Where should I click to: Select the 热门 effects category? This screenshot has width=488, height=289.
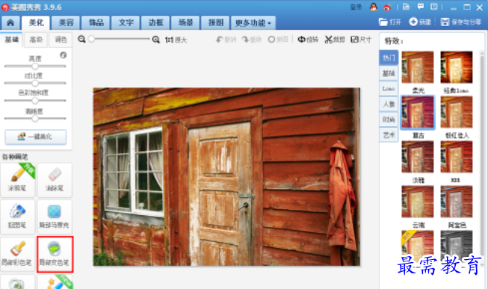click(x=389, y=58)
